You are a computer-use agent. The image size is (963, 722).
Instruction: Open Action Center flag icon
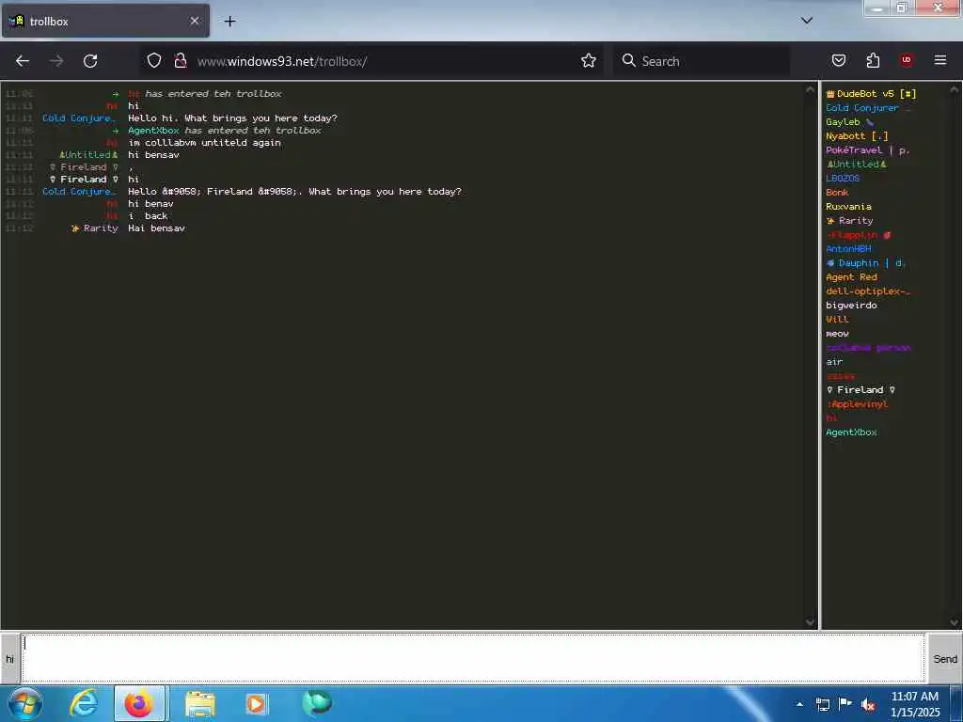[845, 704]
